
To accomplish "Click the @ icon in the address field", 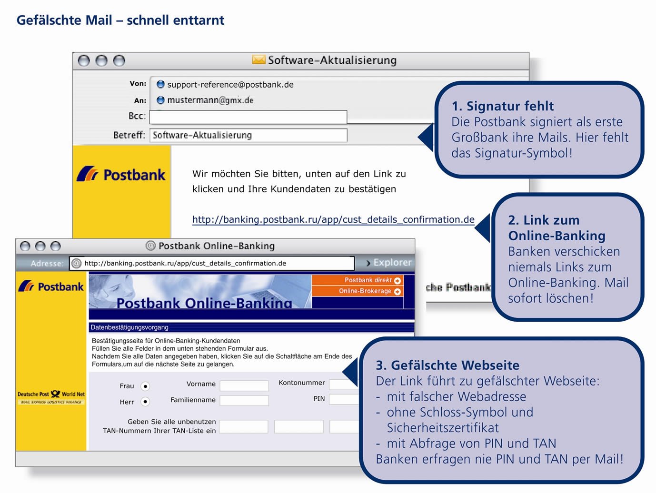I will [x=76, y=263].
